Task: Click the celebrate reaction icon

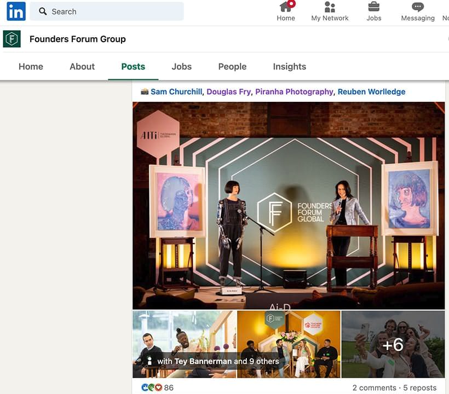Action: pos(152,387)
